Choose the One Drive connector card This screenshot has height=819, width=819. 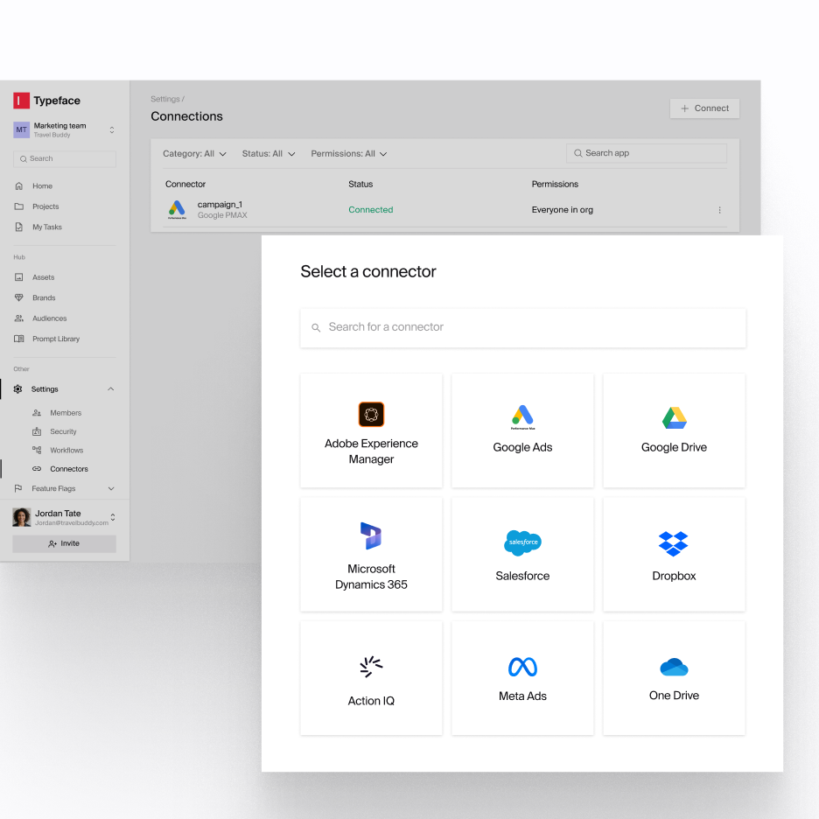(674, 678)
